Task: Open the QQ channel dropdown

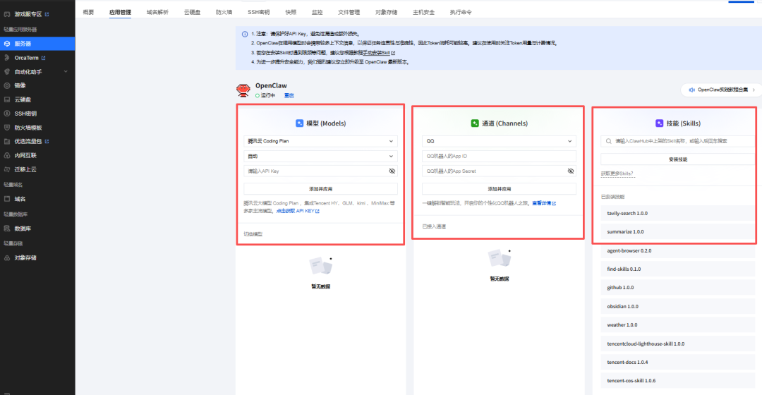Action: tap(499, 141)
